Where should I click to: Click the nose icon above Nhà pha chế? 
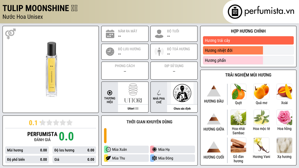click(x=159, y=93)
